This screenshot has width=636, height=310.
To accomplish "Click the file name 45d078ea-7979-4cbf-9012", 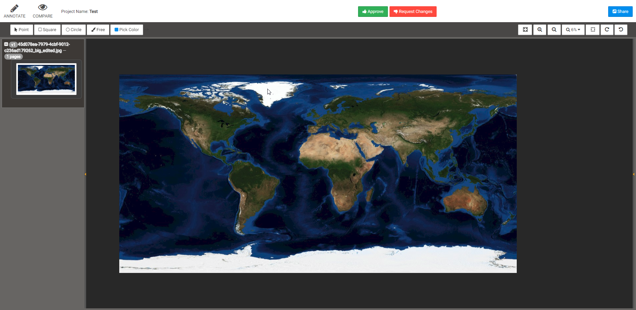I will click(x=37, y=47).
